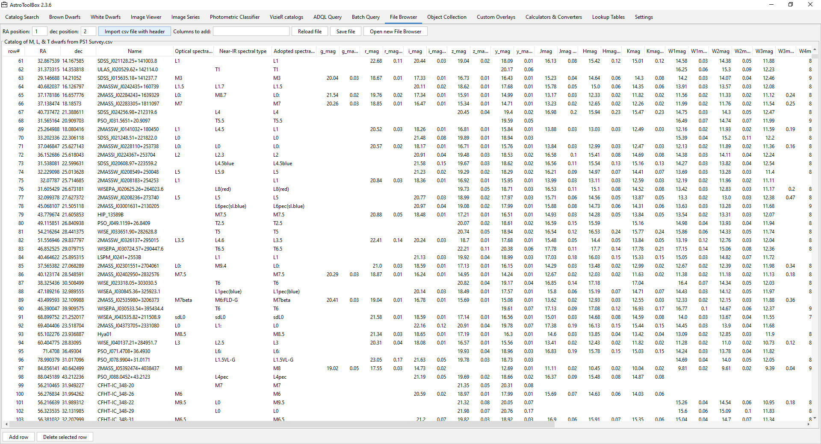Sort by z_mag column header
821x444 pixels.
point(459,51)
